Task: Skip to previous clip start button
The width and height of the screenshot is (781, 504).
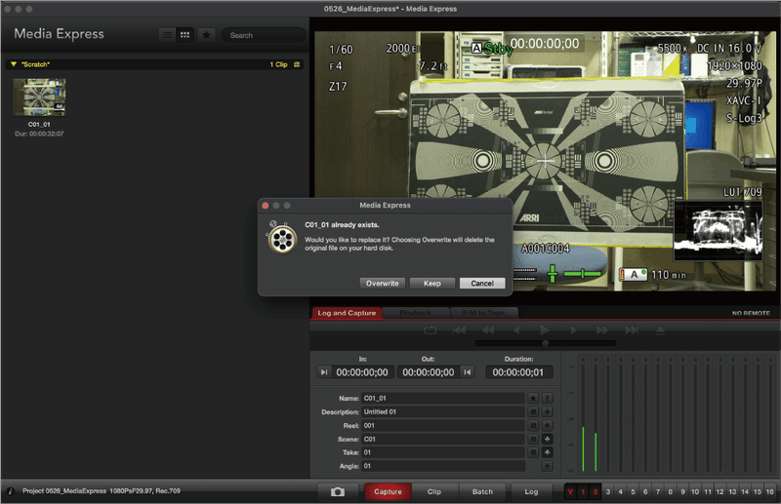Action: tap(459, 330)
